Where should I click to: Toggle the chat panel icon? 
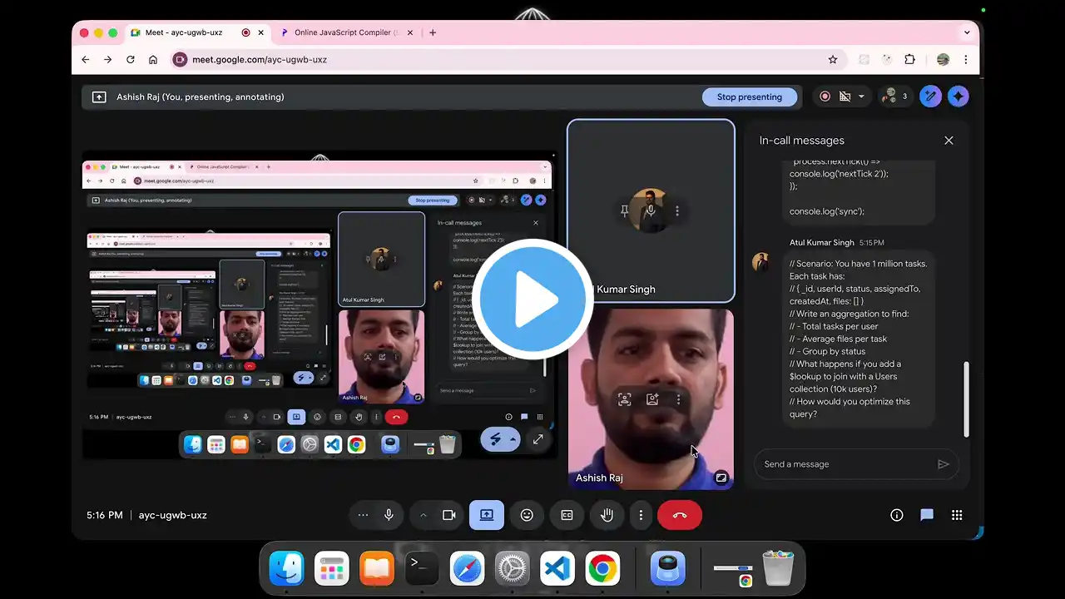[x=927, y=515]
